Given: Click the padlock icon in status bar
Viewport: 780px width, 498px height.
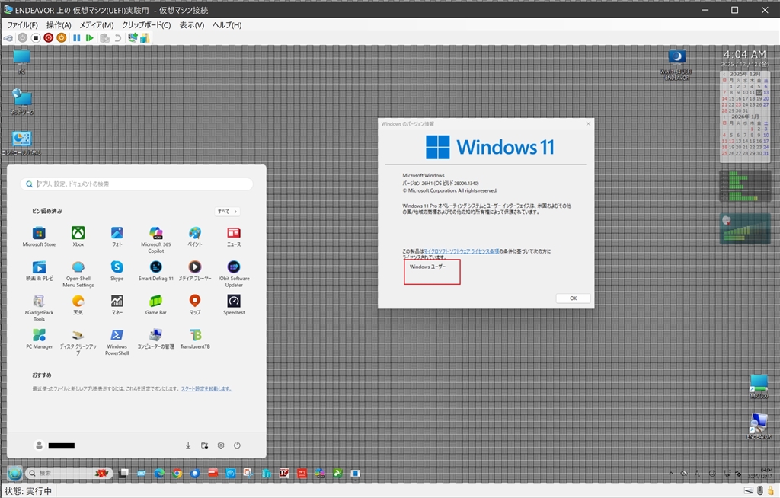Looking at the screenshot, I should pos(770,490).
